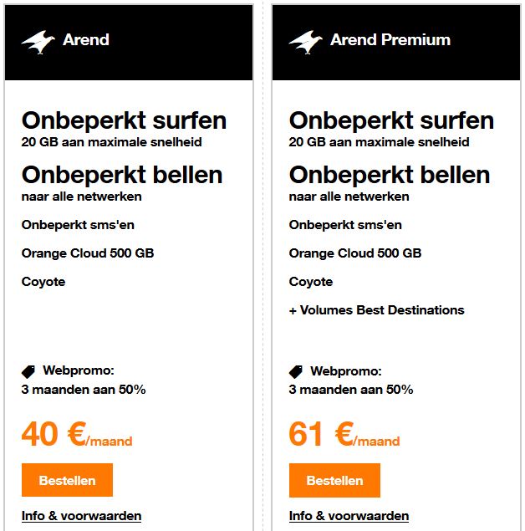Image resolution: width=525 pixels, height=531 pixels.
Task: Click the 61 € per month price
Action: [344, 434]
